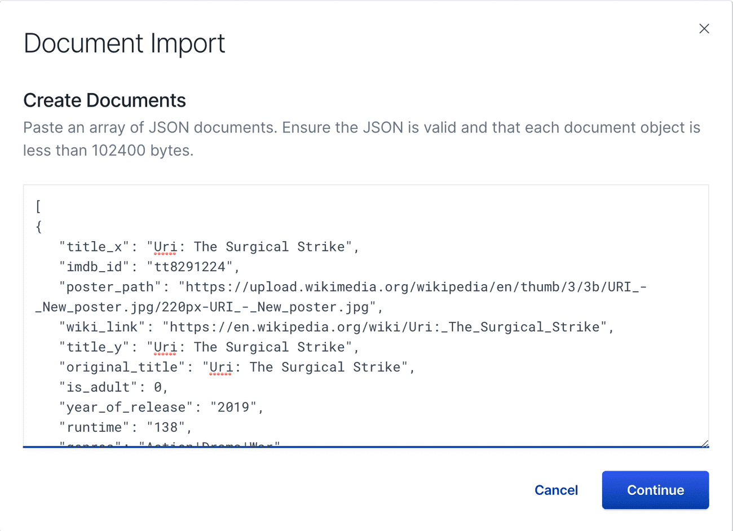Select the poster_path Wikimedia URL
The width and height of the screenshot is (733, 531).
coord(395,286)
